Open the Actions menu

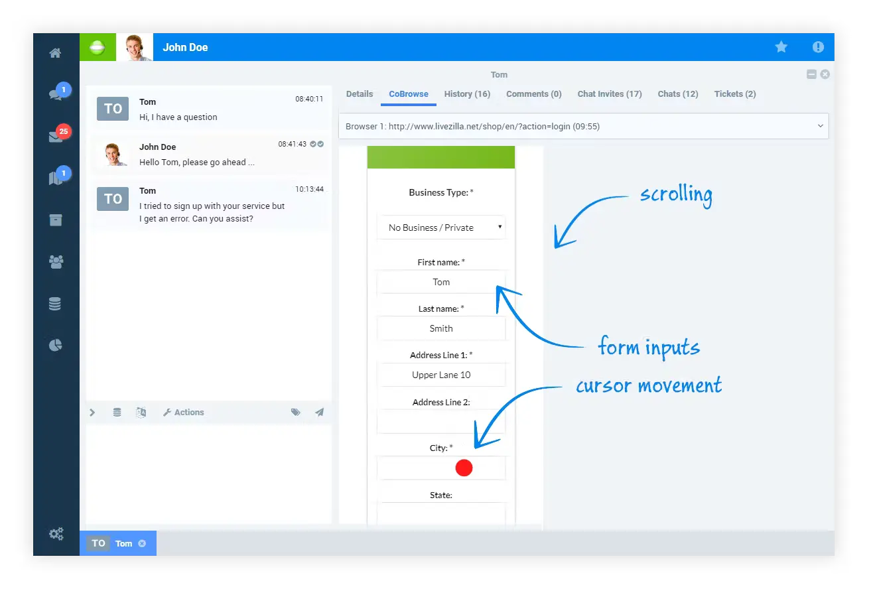coord(184,413)
